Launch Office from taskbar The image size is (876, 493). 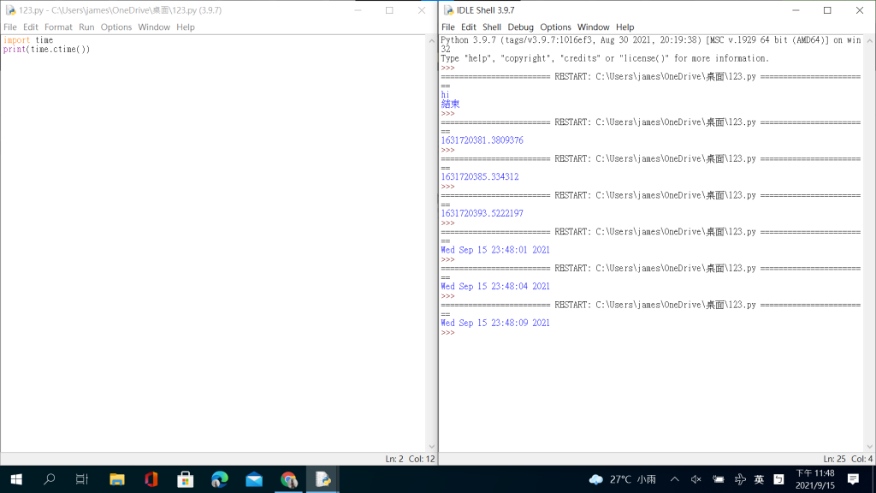(151, 479)
